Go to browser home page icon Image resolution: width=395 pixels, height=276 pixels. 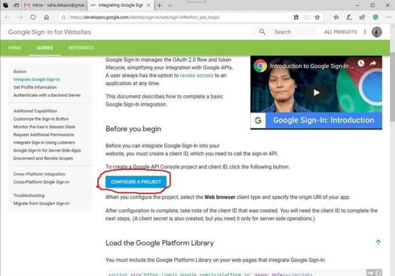tap(46, 18)
